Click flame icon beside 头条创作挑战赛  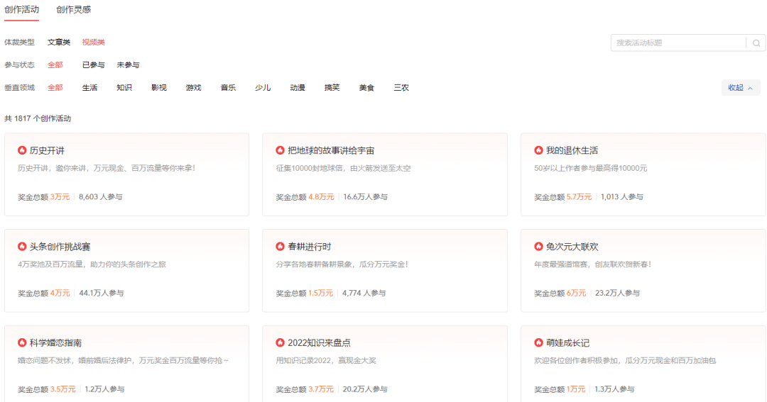click(22, 247)
